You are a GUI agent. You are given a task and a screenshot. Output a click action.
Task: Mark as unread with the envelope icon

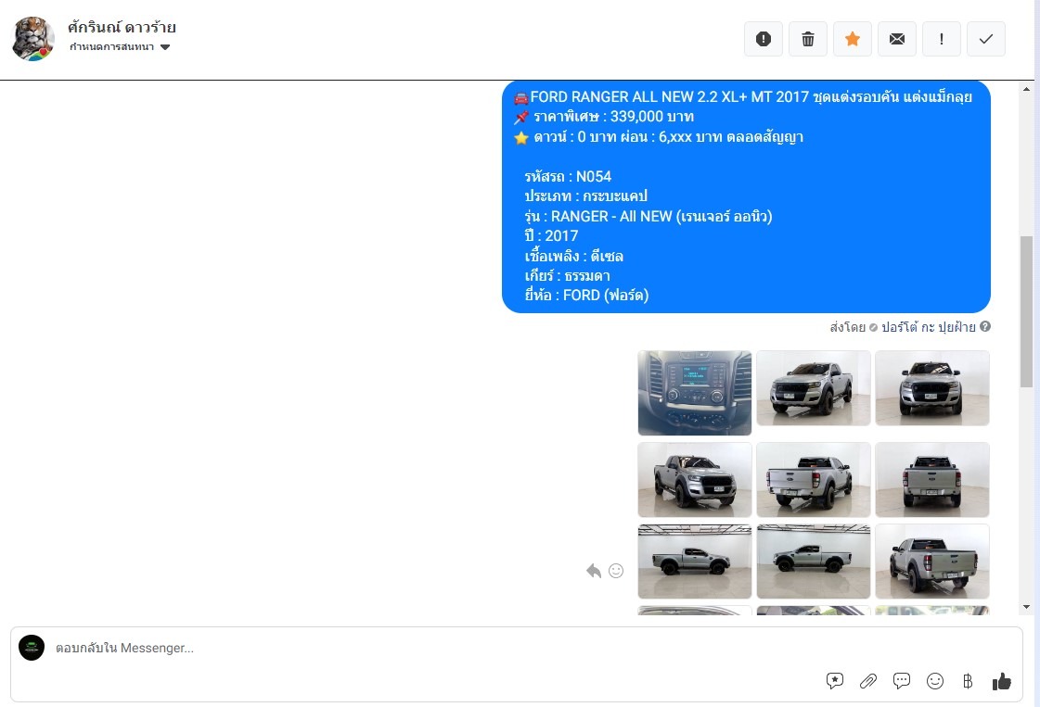[x=897, y=39]
